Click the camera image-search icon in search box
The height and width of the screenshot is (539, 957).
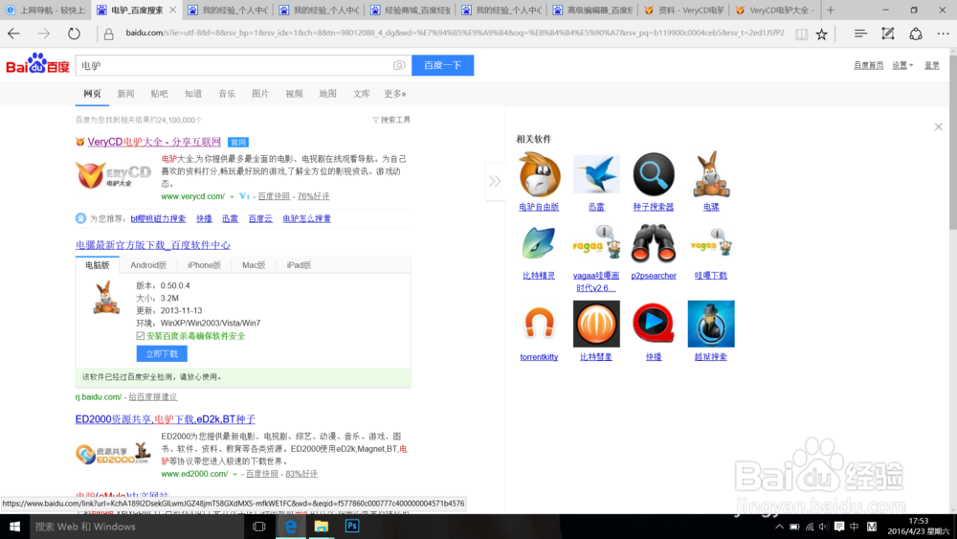point(399,65)
